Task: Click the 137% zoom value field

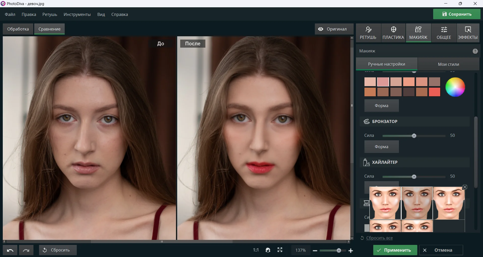Action: pyautogui.click(x=301, y=250)
